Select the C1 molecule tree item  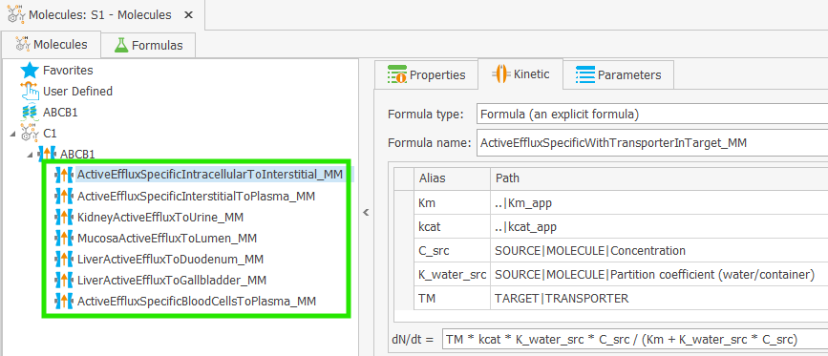click(50, 134)
